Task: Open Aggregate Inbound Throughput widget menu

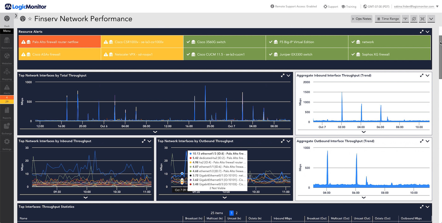Action: [x=427, y=75]
